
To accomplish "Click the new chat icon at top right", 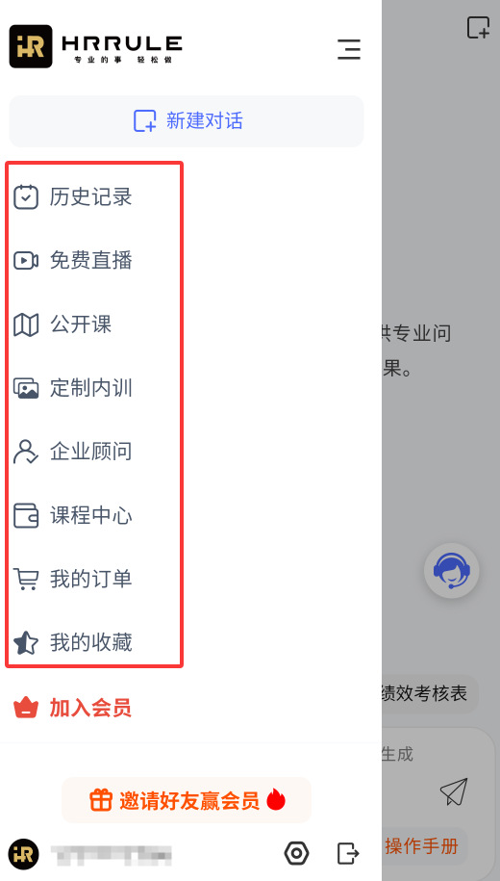I will click(x=478, y=28).
